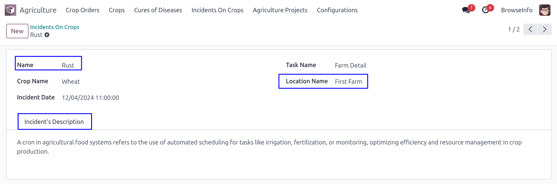Open the chat messages icon
Screen dimensions: 557x184
[x=466, y=10]
